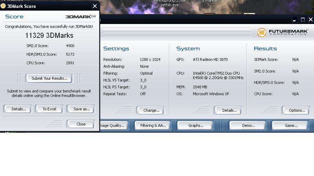314x176 pixels.
Task: Click the Score heading in the dialog
Action: coord(14,16)
